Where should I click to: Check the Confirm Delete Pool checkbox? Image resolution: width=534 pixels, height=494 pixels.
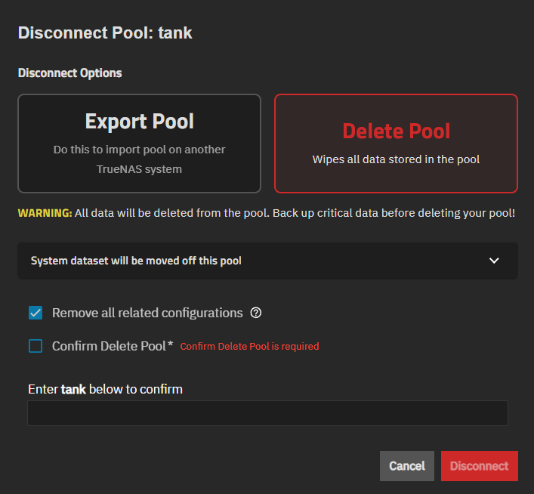pyautogui.click(x=35, y=346)
